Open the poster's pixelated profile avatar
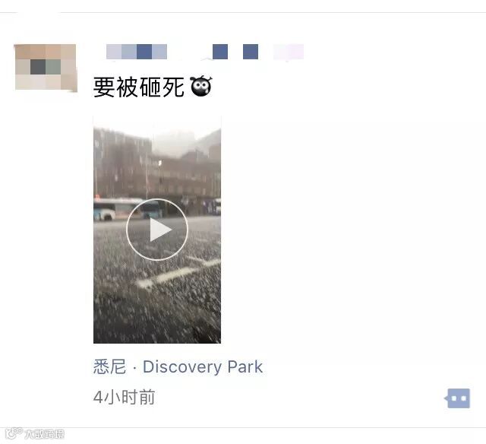Image resolution: width=486 pixels, height=444 pixels. [x=46, y=67]
